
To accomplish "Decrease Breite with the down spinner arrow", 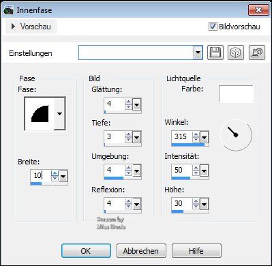I will [x=55, y=179].
